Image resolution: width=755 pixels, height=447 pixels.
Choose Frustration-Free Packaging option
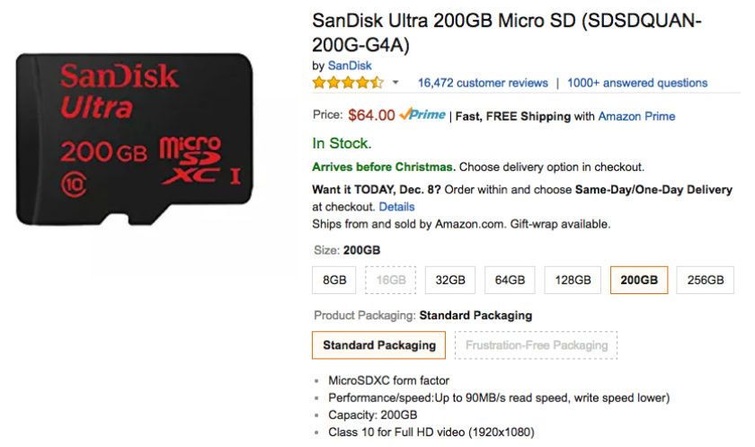tap(537, 345)
